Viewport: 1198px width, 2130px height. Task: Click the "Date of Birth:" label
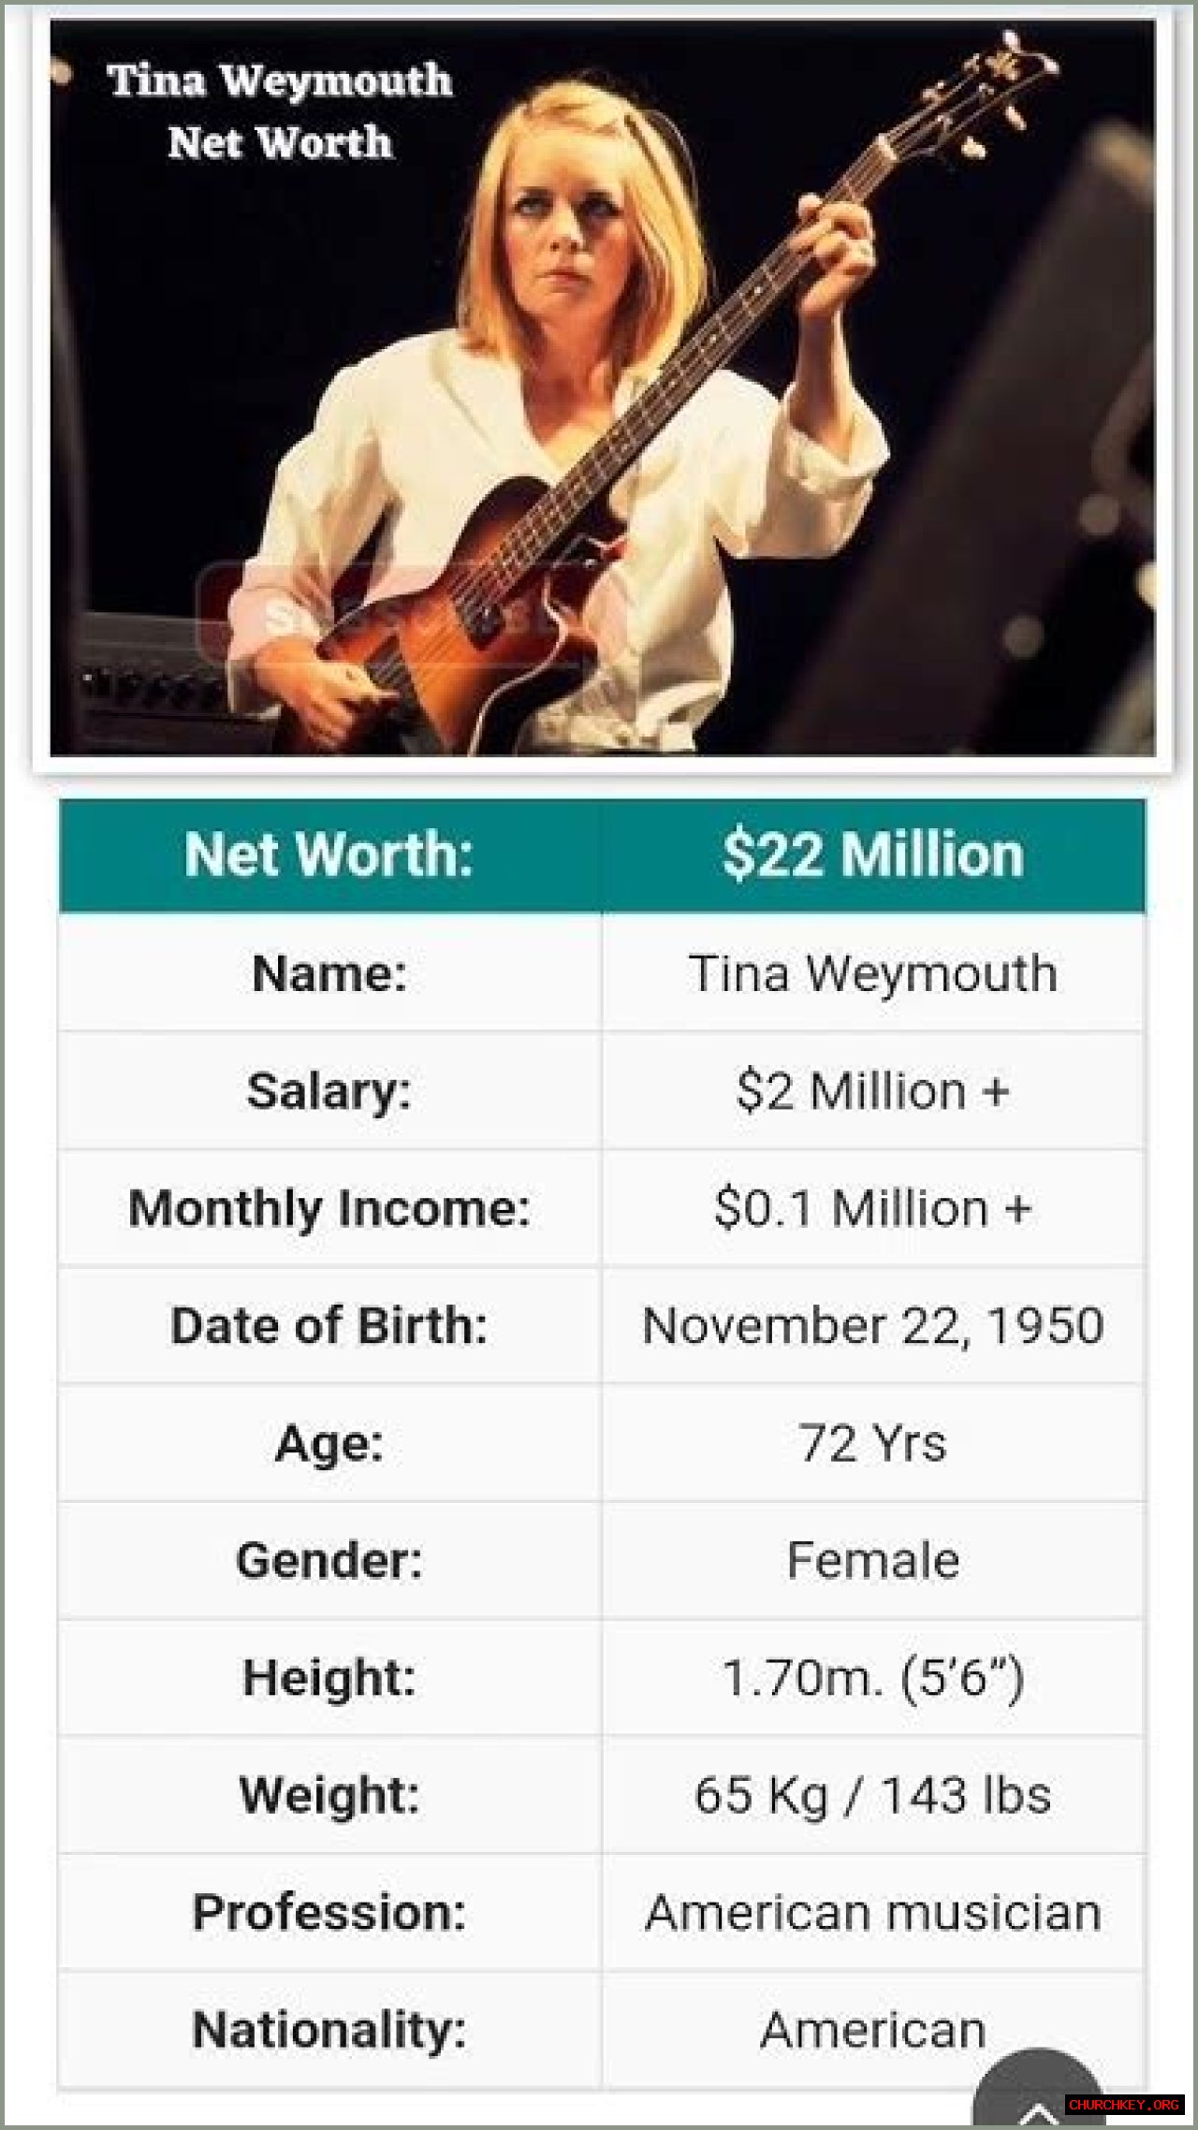(x=329, y=1326)
